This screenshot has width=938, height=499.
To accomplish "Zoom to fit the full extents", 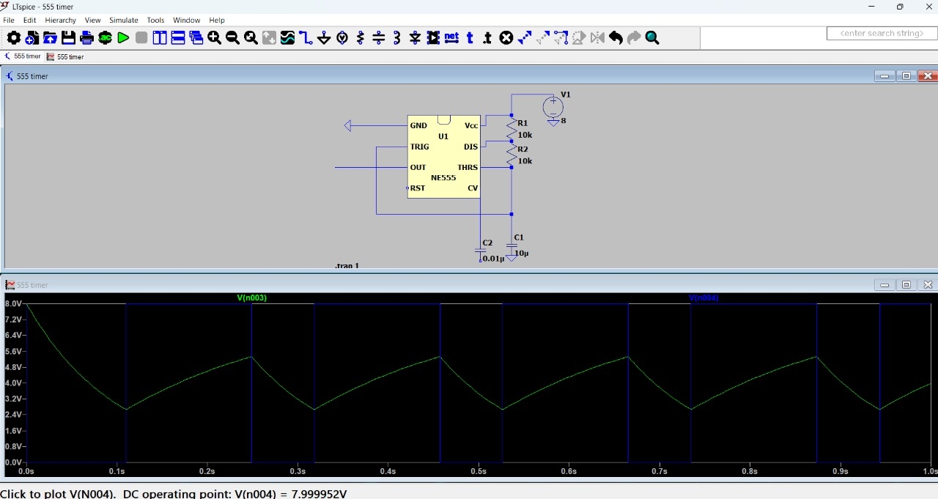I will [251, 38].
